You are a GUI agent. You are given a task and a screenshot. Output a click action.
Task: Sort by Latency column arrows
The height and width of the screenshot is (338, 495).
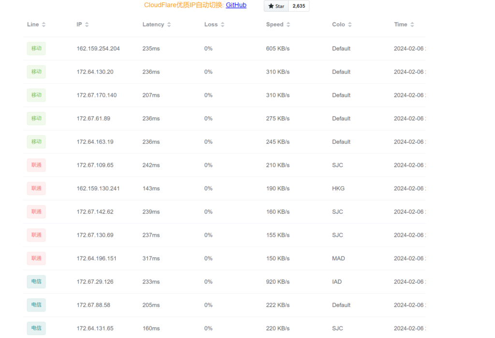tap(169, 25)
